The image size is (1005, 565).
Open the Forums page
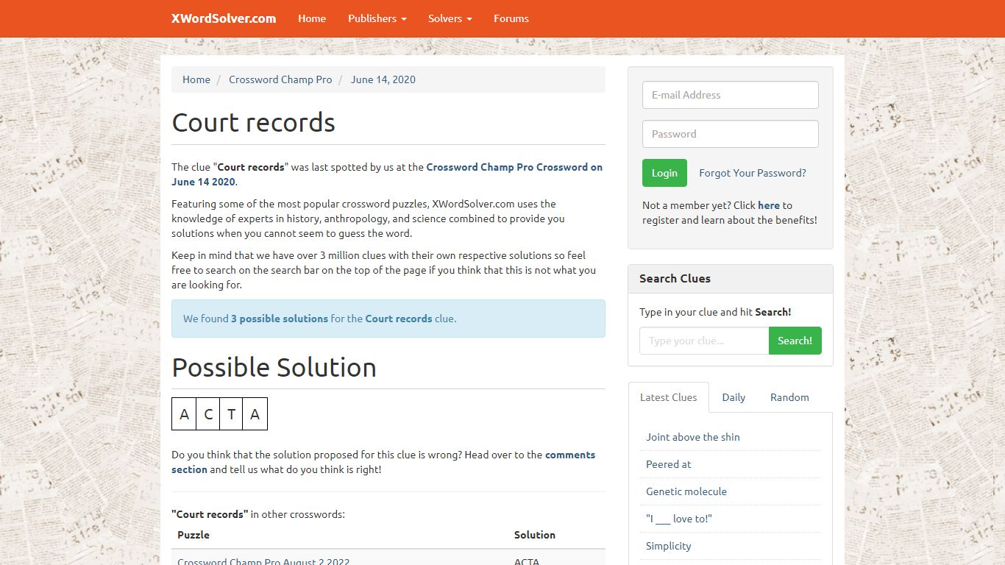511,18
